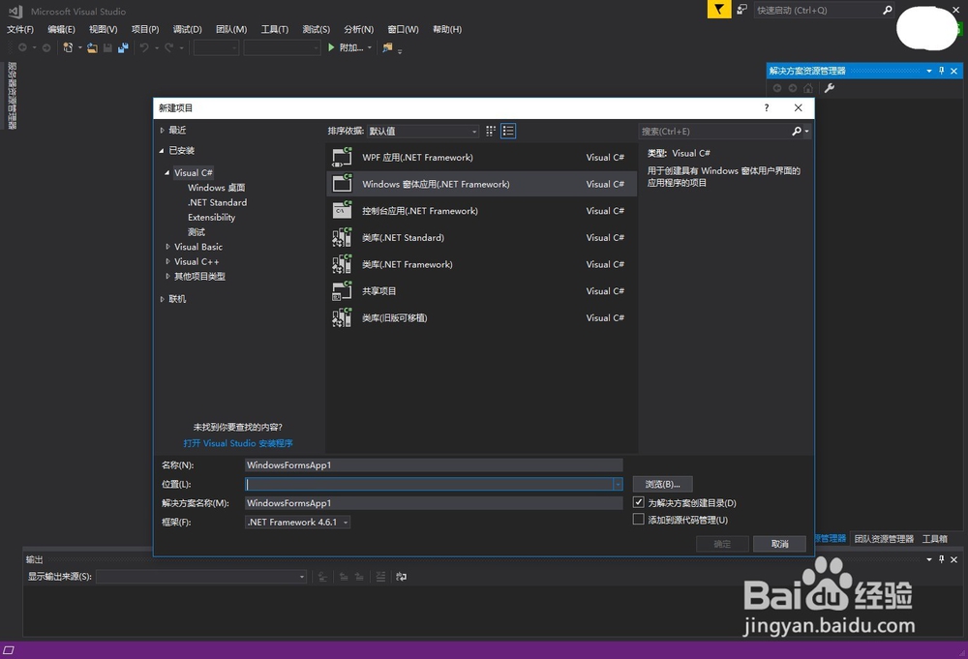Open the 排序依据 default value dropdown

pos(473,131)
